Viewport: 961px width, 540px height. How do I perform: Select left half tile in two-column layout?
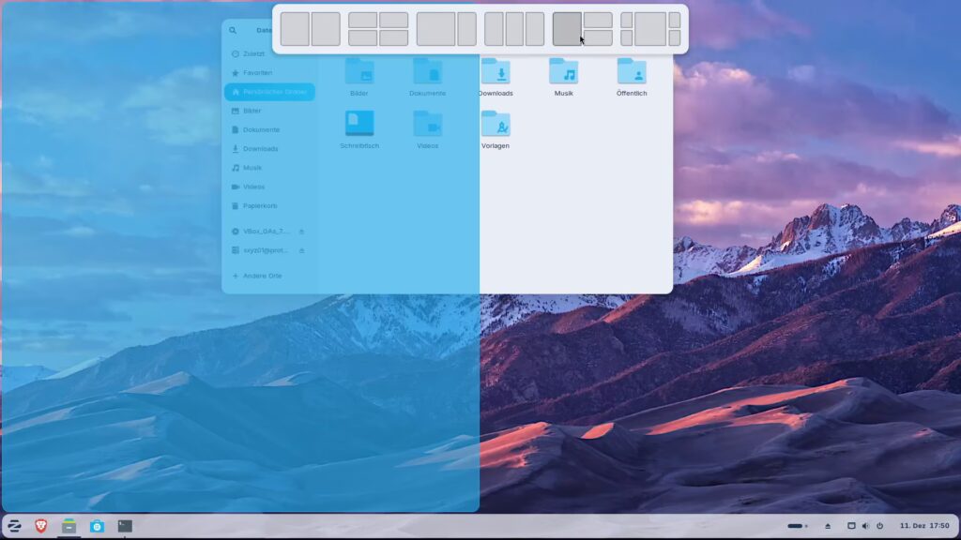[x=295, y=29]
